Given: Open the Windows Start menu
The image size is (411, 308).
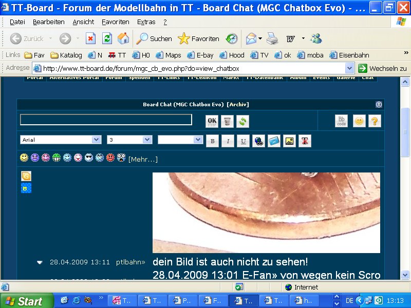Looking at the screenshot, I should (x=27, y=301).
